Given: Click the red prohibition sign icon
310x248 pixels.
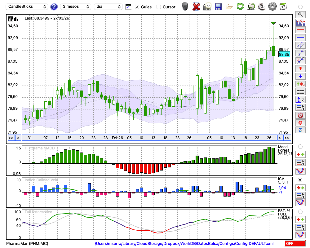Looking at the screenshot, I should (x=300, y=115).
